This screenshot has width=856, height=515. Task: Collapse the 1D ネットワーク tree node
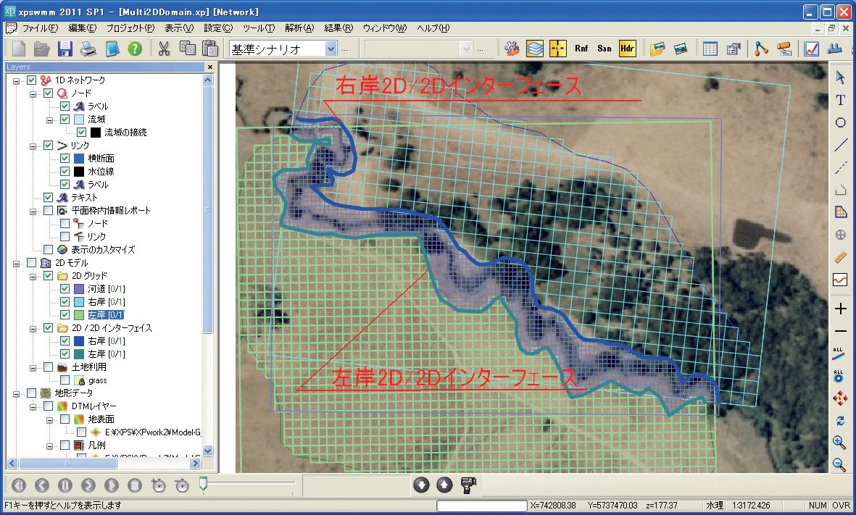pyautogui.click(x=16, y=80)
